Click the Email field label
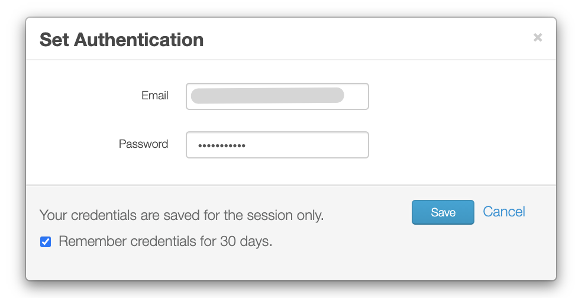The width and height of the screenshot is (575, 298). pos(155,96)
